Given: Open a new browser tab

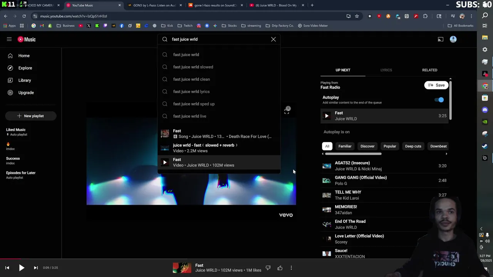Looking at the screenshot, I should point(312,5).
